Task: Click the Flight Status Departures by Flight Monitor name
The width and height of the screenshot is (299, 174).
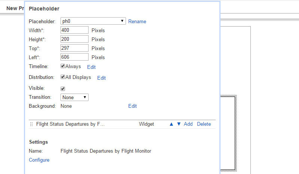Action: coord(106,151)
